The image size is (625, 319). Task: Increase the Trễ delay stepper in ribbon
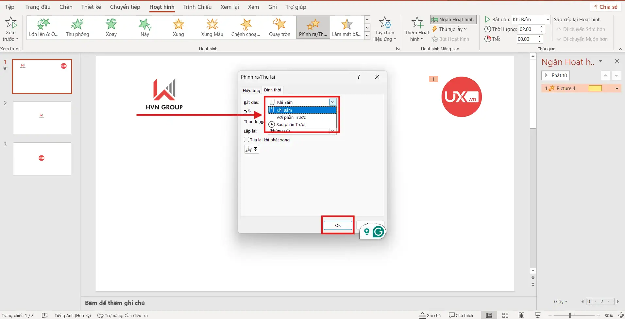coord(540,37)
